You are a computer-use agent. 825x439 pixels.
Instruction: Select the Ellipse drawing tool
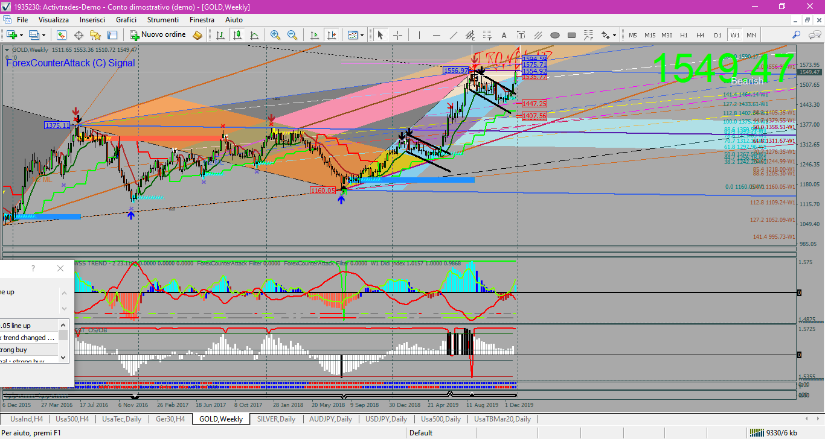click(x=554, y=35)
